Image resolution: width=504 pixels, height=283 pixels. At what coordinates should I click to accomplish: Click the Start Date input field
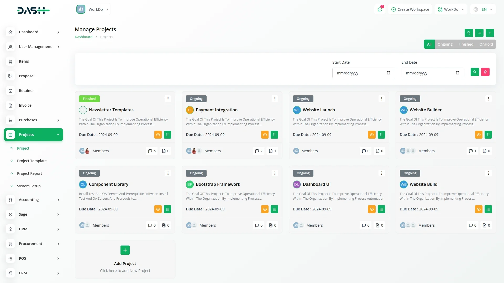363,73
